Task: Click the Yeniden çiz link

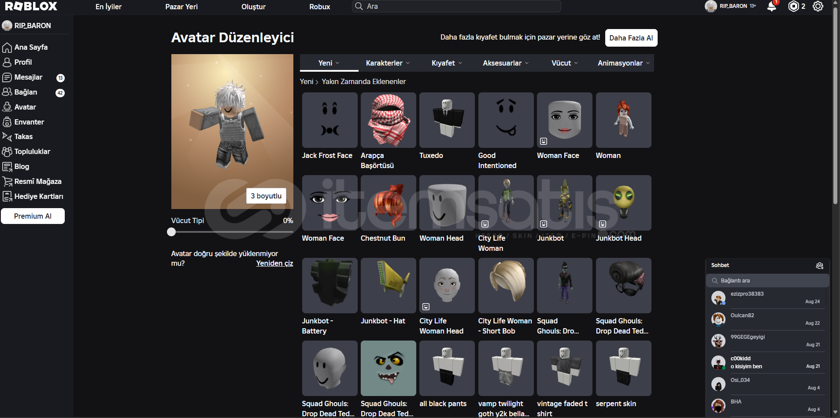Action: click(274, 263)
